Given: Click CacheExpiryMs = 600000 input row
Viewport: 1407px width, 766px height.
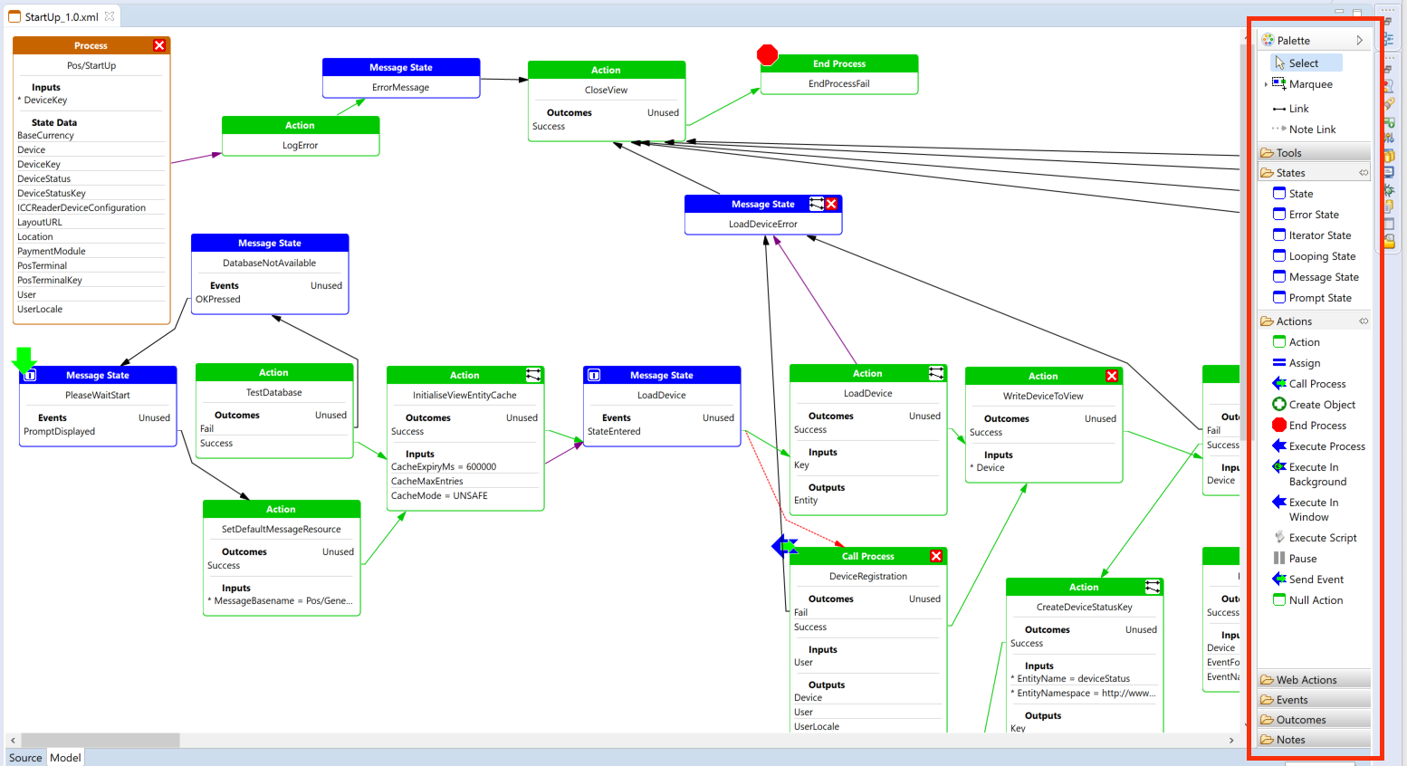Looking at the screenshot, I should tap(444, 467).
